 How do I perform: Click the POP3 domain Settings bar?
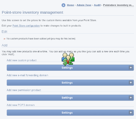(x=70, y=113)
